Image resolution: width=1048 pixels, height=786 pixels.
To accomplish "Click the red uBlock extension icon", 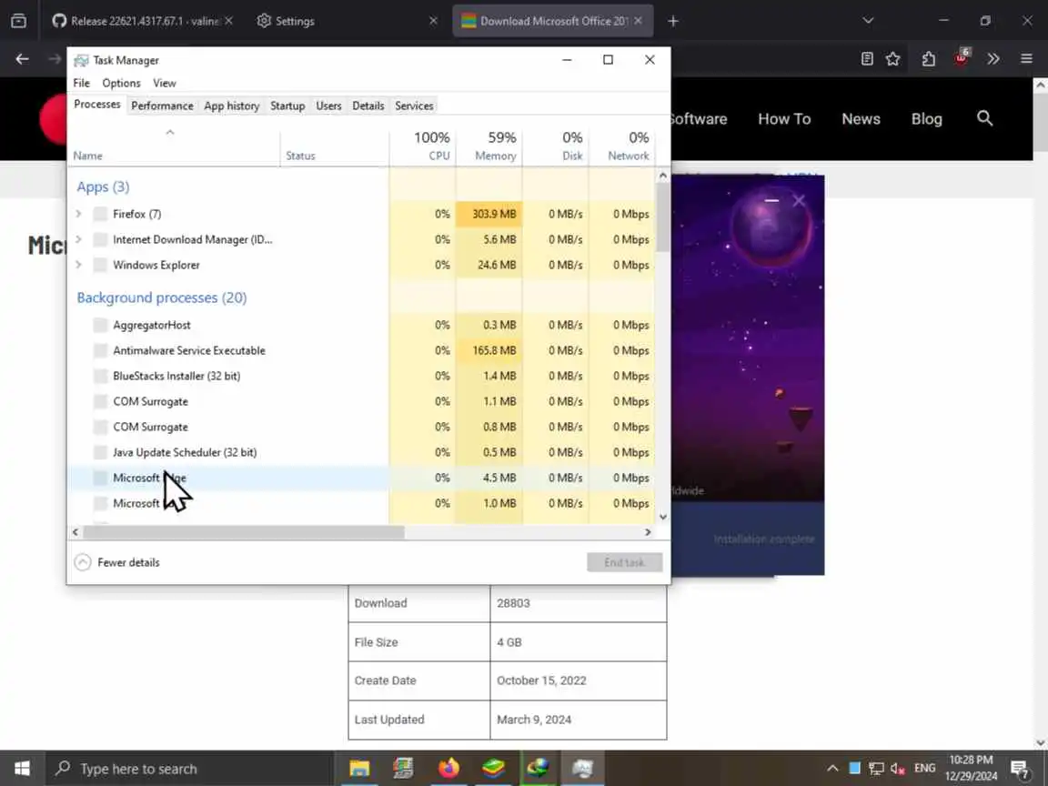I will click(x=961, y=58).
